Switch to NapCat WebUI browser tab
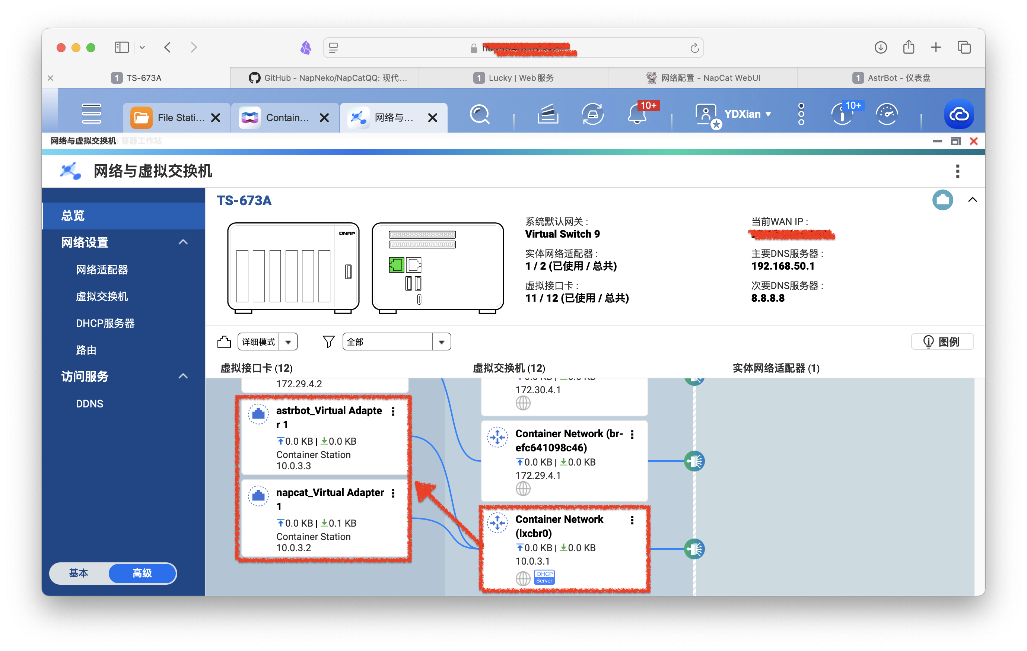 click(703, 78)
